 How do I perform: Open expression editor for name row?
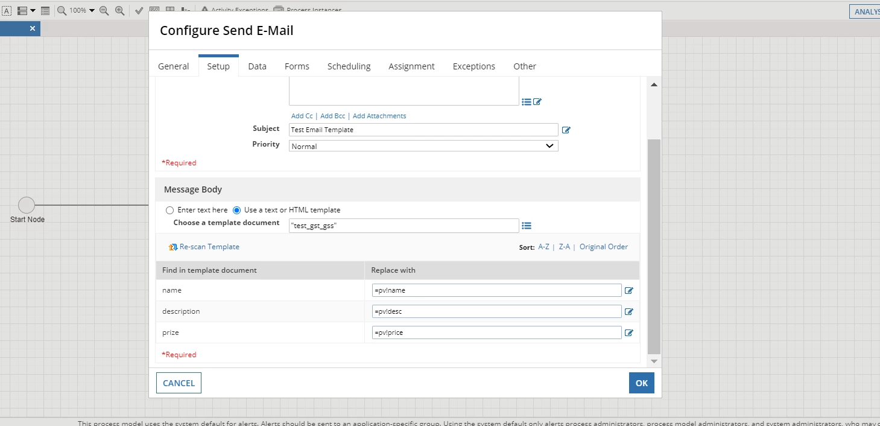coord(629,290)
